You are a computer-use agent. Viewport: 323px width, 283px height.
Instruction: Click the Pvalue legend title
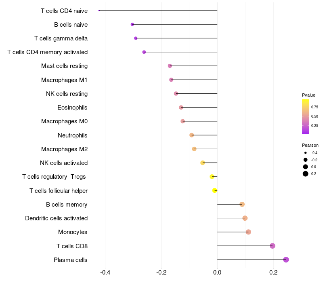pos(308,95)
